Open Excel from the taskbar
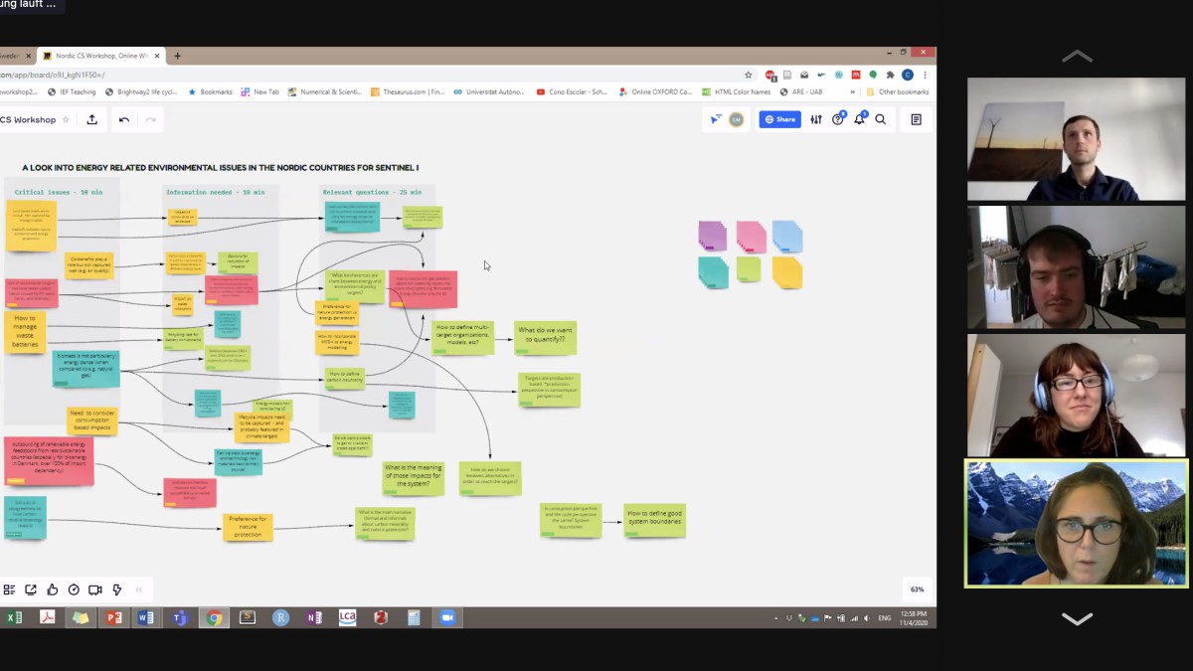Viewport: 1193px width, 671px height. 14,617
